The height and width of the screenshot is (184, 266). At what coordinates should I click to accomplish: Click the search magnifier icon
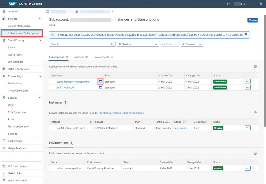[112, 44]
